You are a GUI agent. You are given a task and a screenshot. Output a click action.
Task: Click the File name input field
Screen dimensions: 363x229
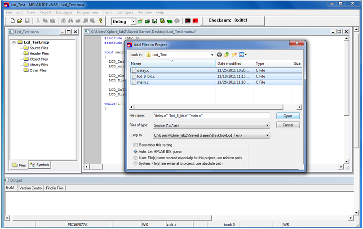click(211, 116)
